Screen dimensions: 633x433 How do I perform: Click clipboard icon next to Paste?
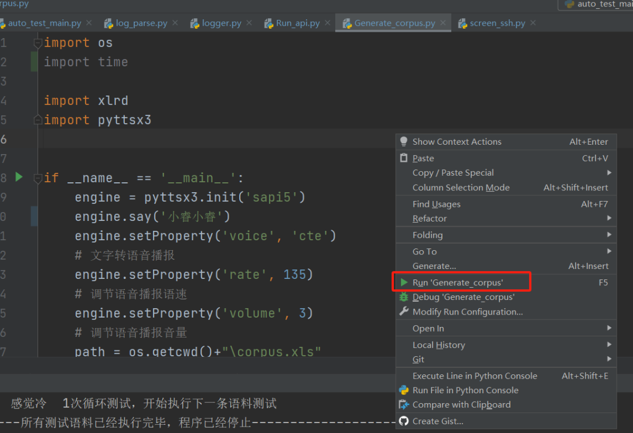pyautogui.click(x=404, y=158)
